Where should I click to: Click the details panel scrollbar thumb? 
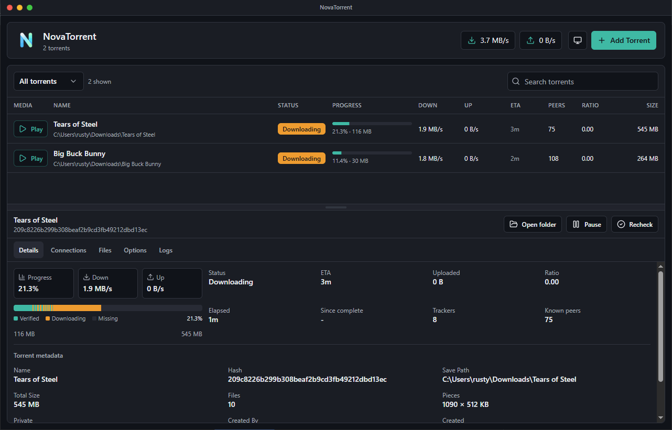660,327
